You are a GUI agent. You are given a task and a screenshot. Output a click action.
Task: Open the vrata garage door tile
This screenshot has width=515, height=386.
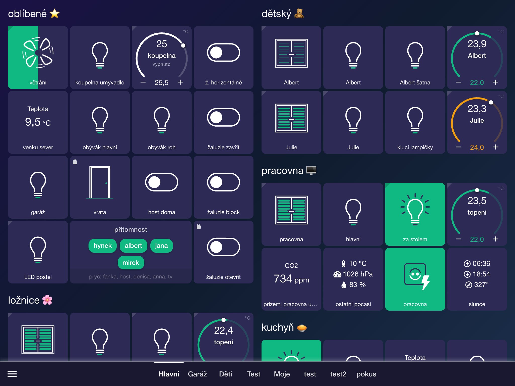tap(100, 187)
